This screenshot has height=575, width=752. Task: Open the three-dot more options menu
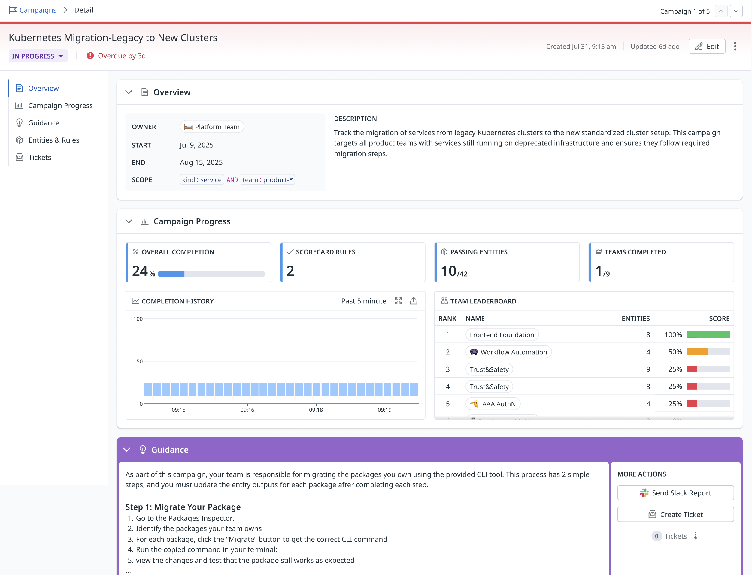[735, 47]
